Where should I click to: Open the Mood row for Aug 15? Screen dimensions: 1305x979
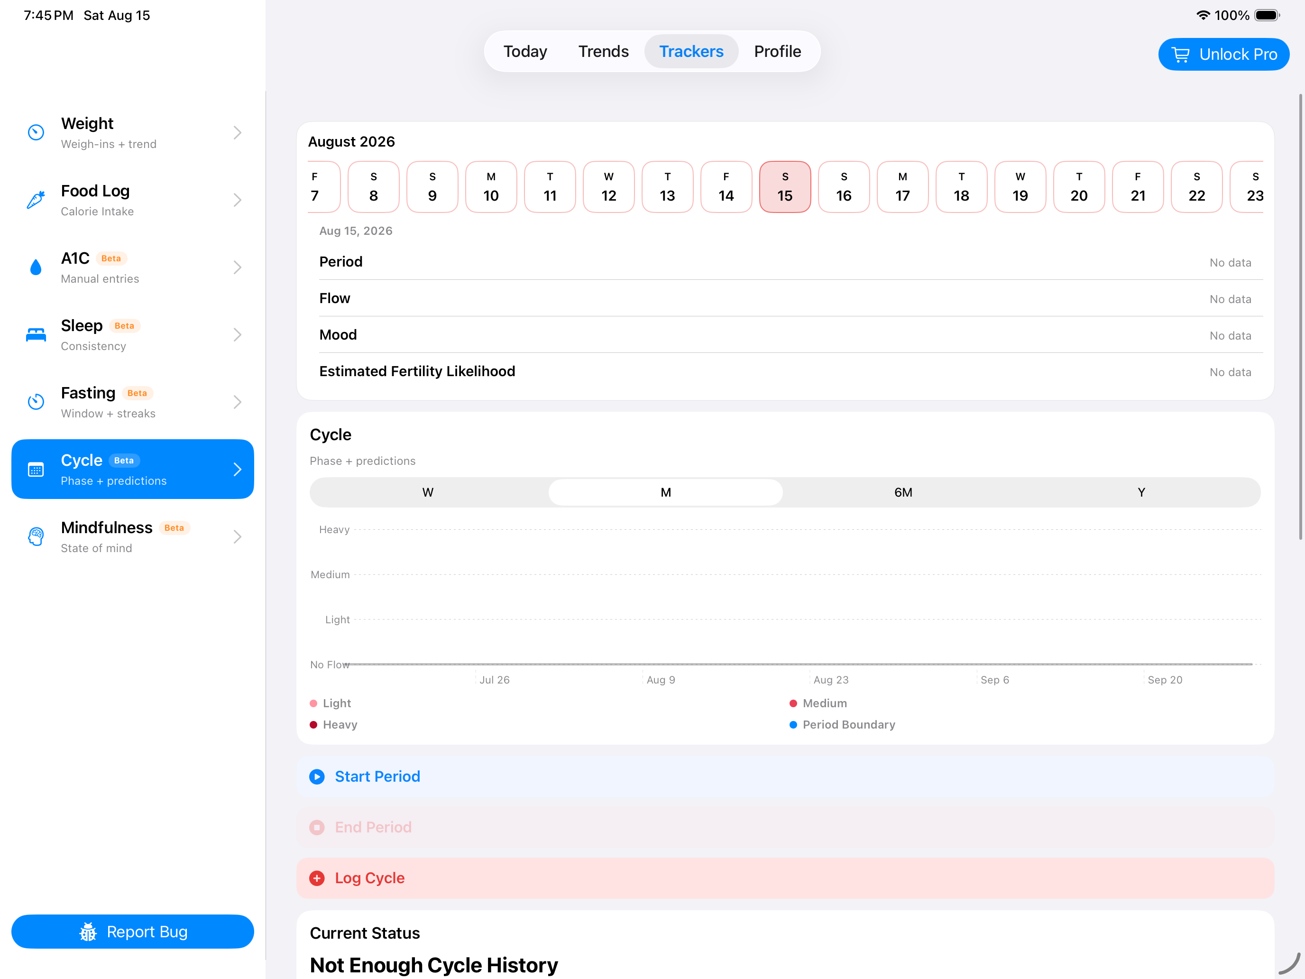[790, 335]
